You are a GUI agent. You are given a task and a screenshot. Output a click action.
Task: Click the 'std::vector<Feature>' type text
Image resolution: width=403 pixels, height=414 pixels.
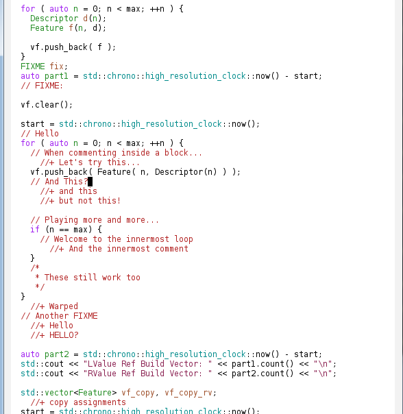[69, 393]
